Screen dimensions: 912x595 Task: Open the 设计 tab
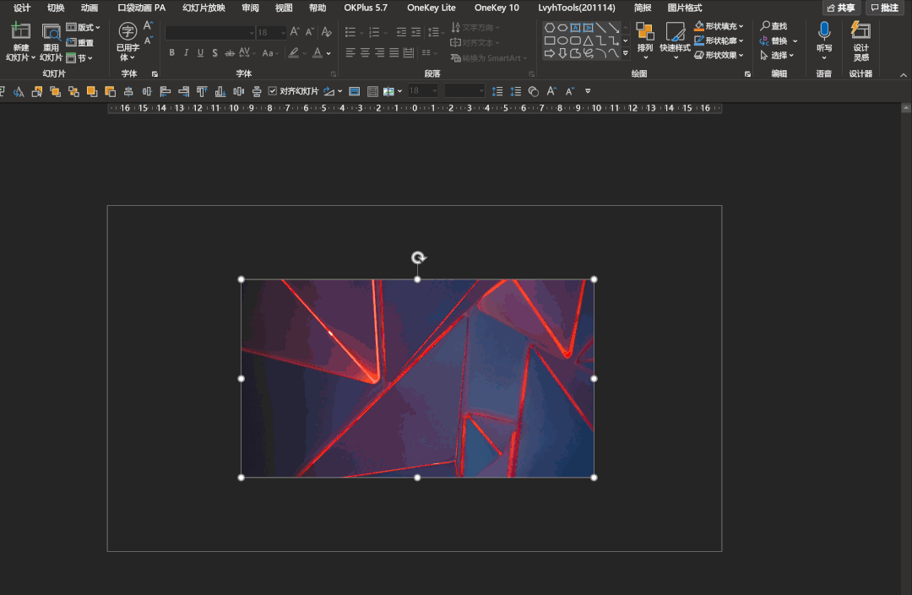pyautogui.click(x=22, y=8)
